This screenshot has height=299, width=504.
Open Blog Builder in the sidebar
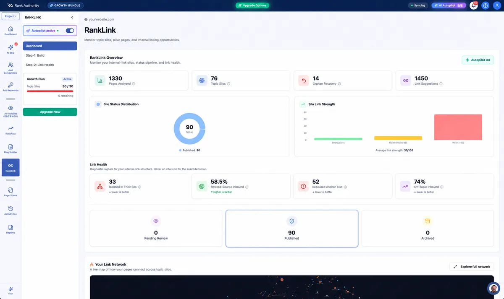click(x=10, y=149)
